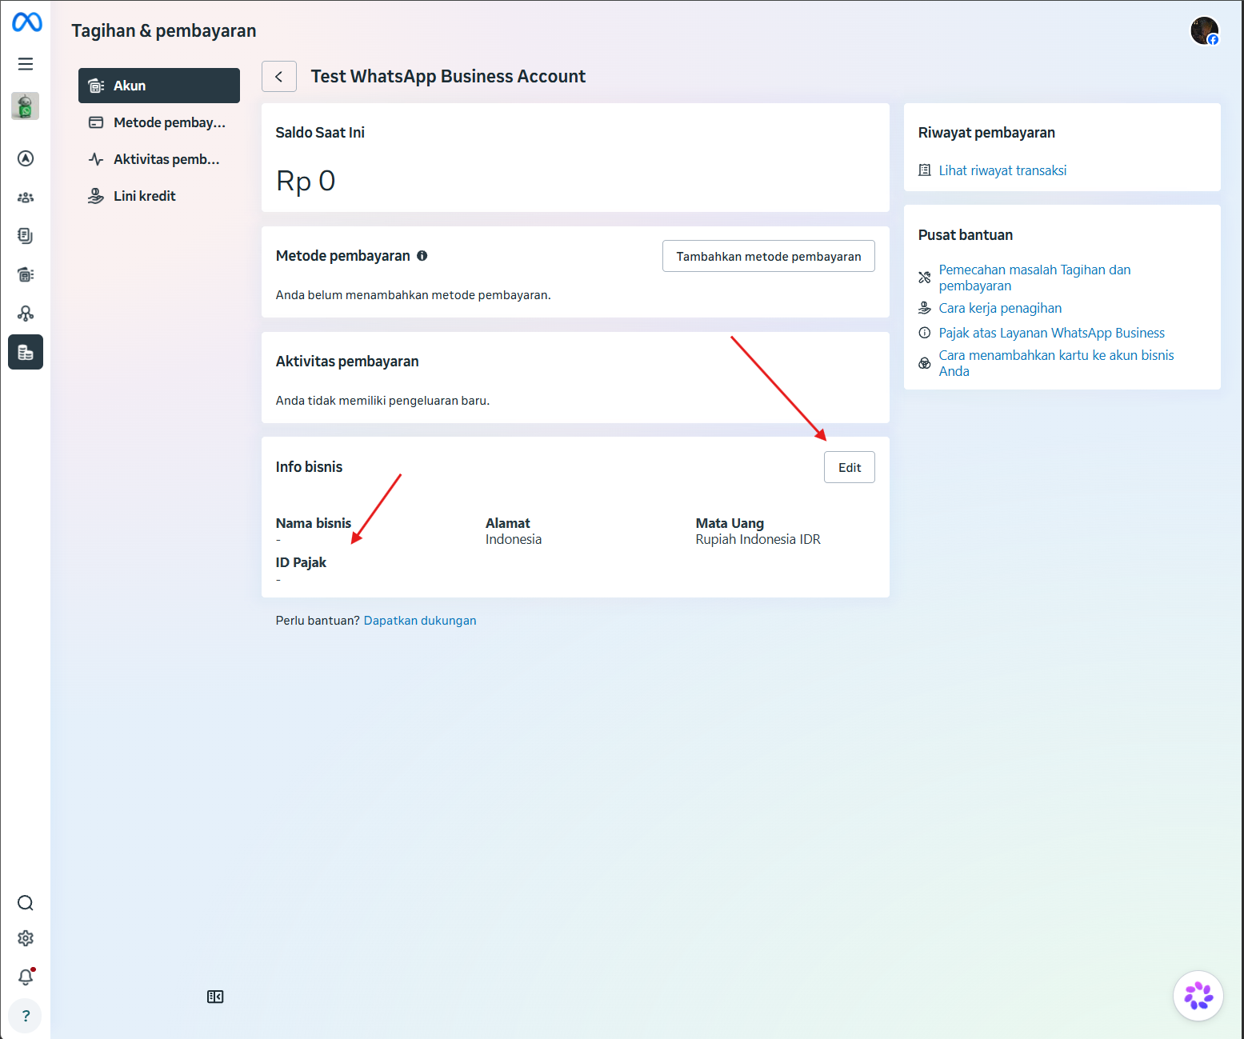Go back with the chevron button
Screen dimensions: 1244x1039
click(279, 77)
